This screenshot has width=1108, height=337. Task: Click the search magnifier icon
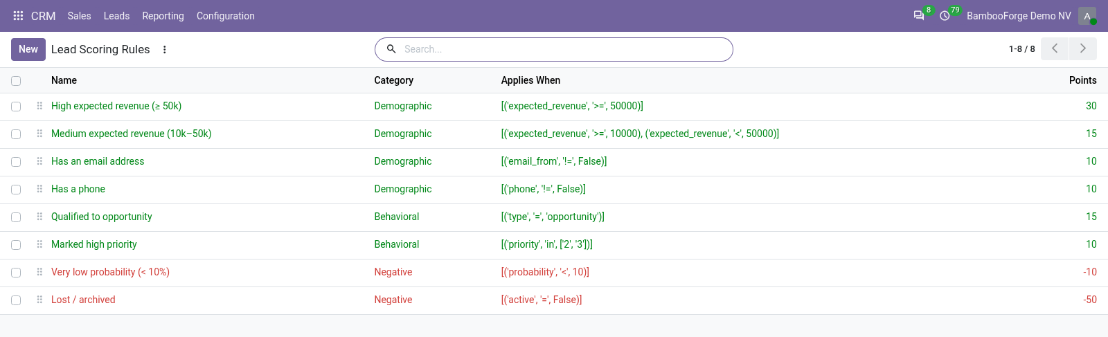391,49
